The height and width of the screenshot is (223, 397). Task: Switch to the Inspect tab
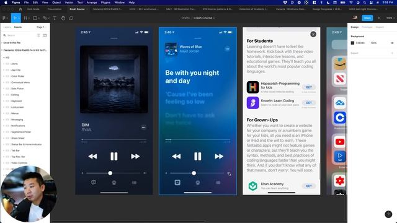pyautogui.click(x=380, y=27)
